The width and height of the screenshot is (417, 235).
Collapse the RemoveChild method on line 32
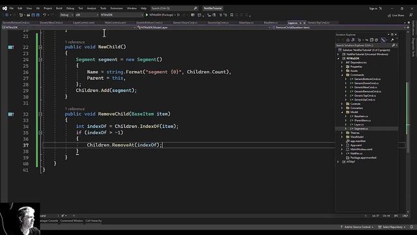pyautogui.click(x=40, y=114)
